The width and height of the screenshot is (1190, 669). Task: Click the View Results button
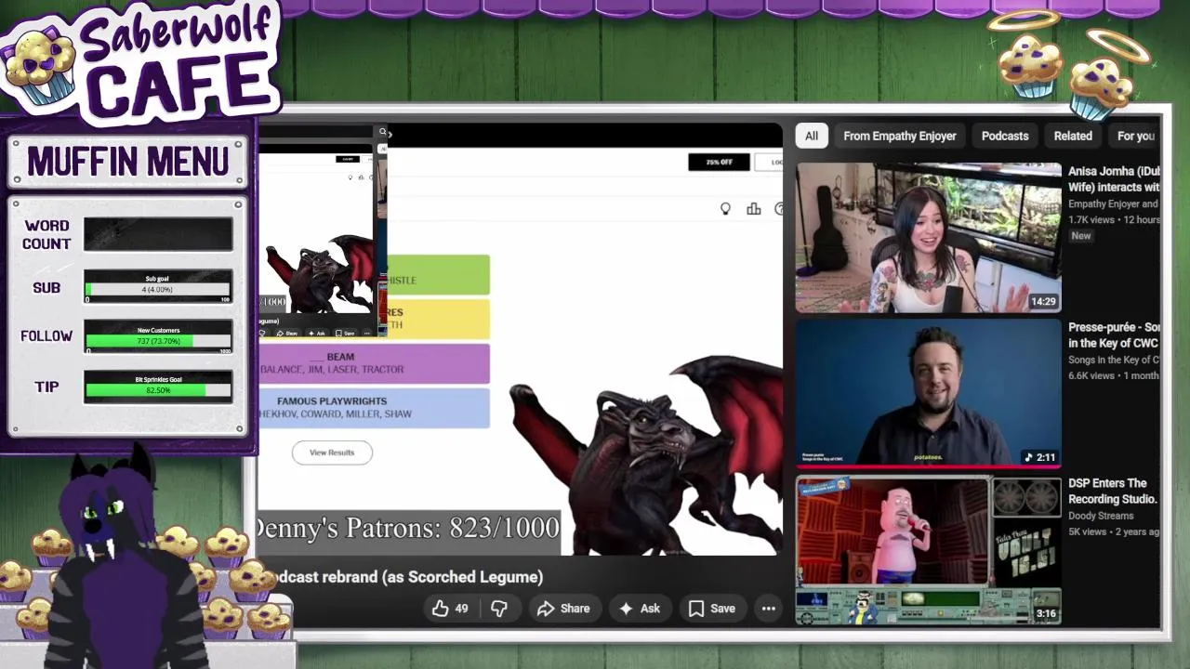coord(332,453)
